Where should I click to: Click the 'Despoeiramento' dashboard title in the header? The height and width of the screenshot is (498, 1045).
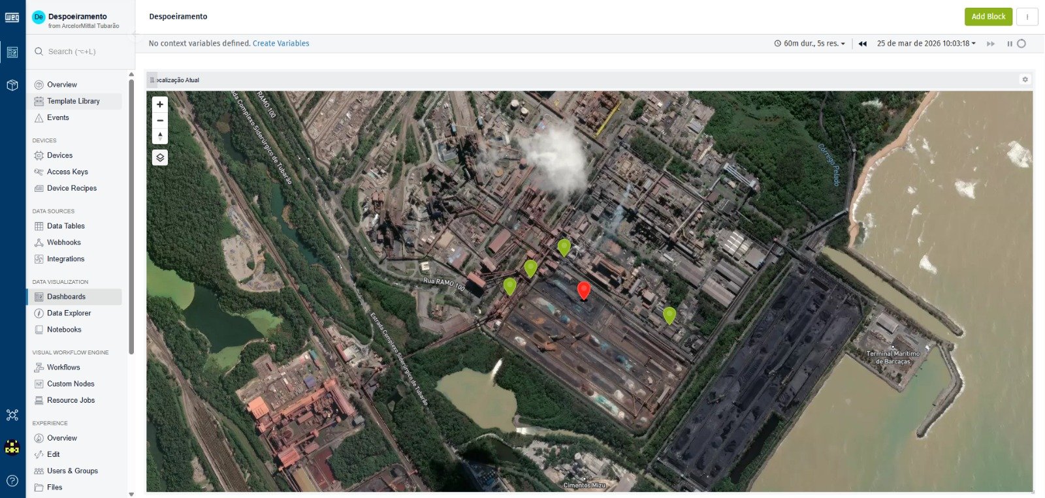point(178,16)
